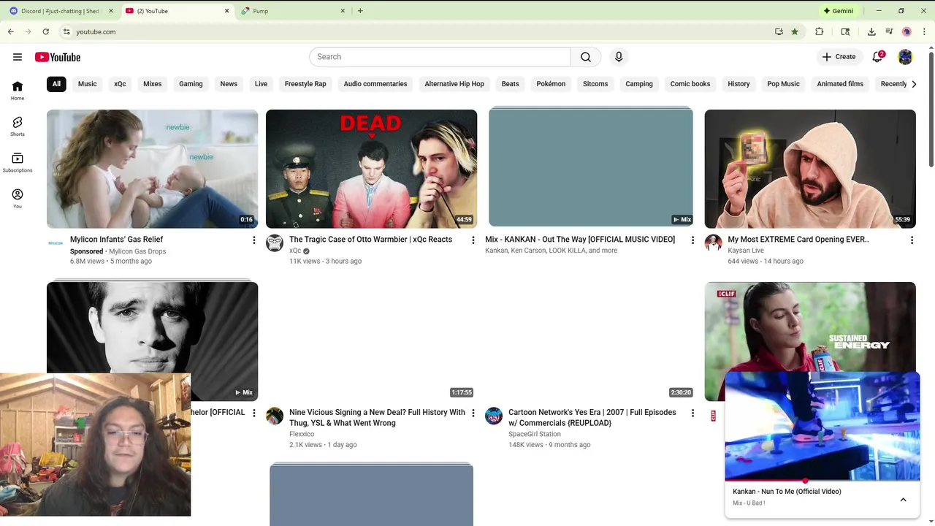Open the Mylicon baby ad thumbnail
Image resolution: width=935 pixels, height=526 pixels.
pyautogui.click(x=152, y=169)
